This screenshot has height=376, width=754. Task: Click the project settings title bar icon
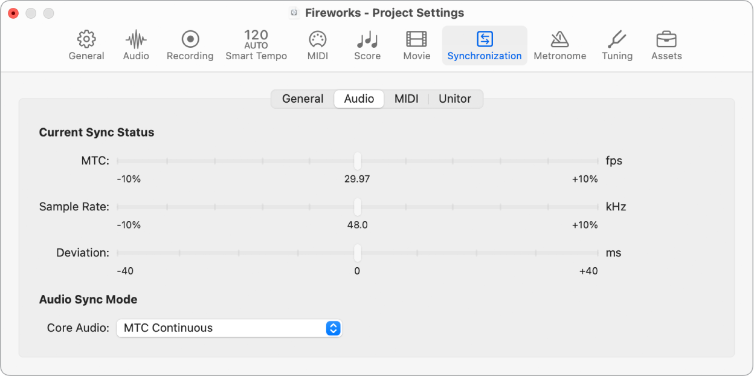point(294,12)
